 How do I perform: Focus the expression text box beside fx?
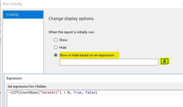coord(109,62)
